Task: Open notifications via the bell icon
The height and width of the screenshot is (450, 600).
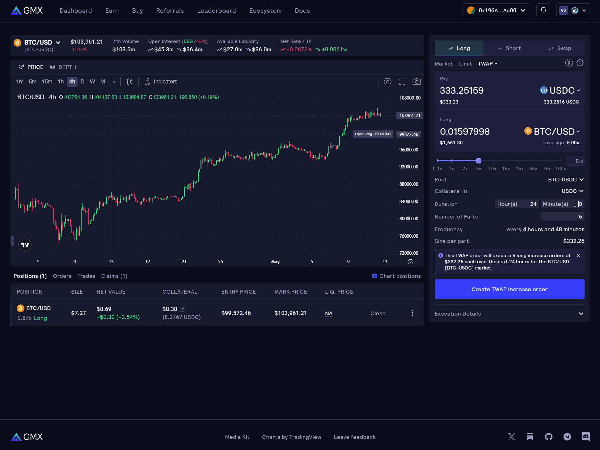Action: click(543, 10)
